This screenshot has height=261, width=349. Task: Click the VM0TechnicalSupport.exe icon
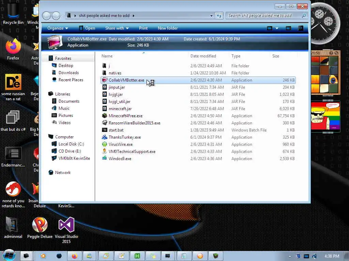point(105,151)
